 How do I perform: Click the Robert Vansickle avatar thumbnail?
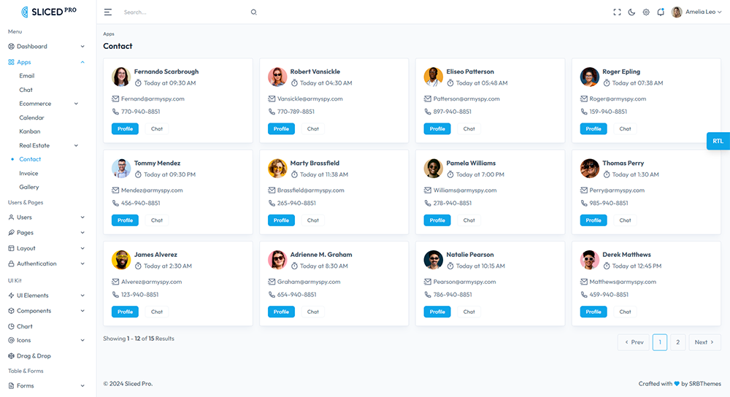(277, 77)
